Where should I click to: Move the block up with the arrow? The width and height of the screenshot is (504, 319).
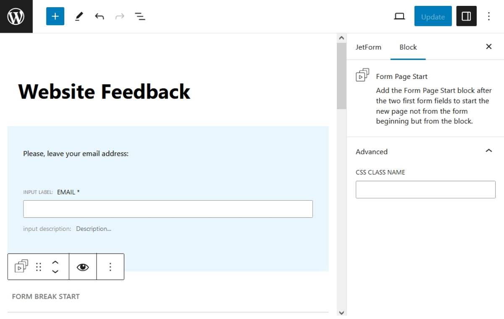[55, 263]
